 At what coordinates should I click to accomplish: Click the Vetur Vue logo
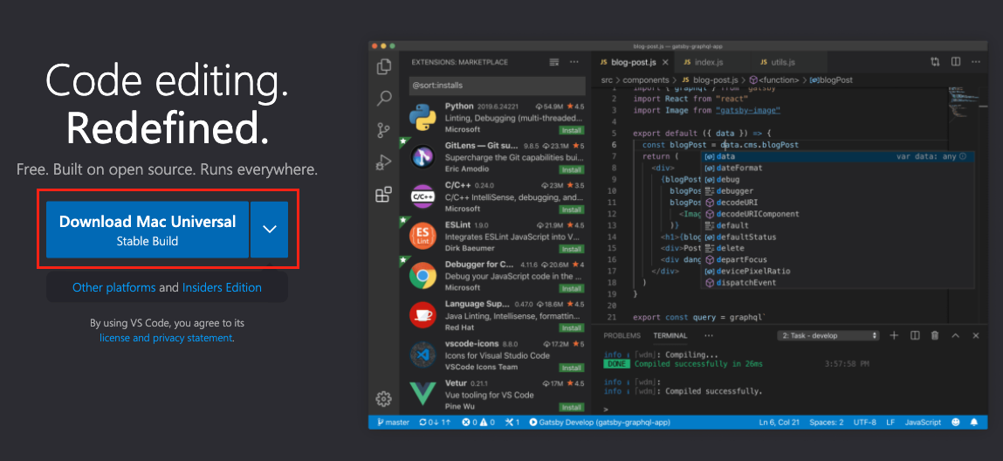(x=423, y=396)
